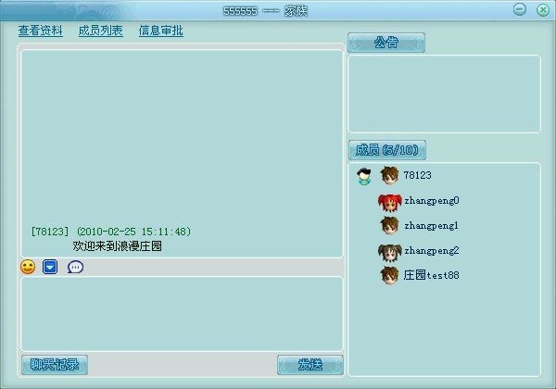556x389 pixels.
Task: Click into the message input box
Action: click(182, 313)
